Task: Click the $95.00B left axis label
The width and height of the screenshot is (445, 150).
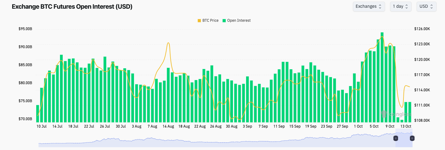Action: 25,29
